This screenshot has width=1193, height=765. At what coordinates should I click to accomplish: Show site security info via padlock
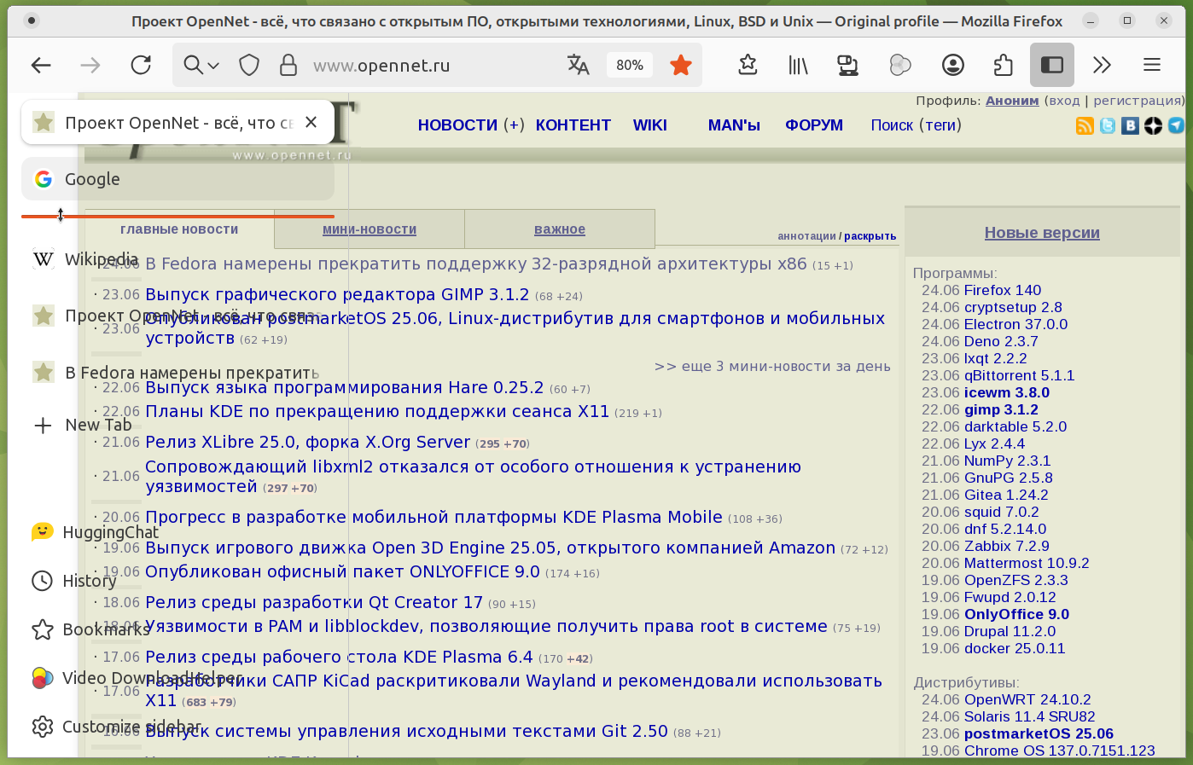pos(288,65)
